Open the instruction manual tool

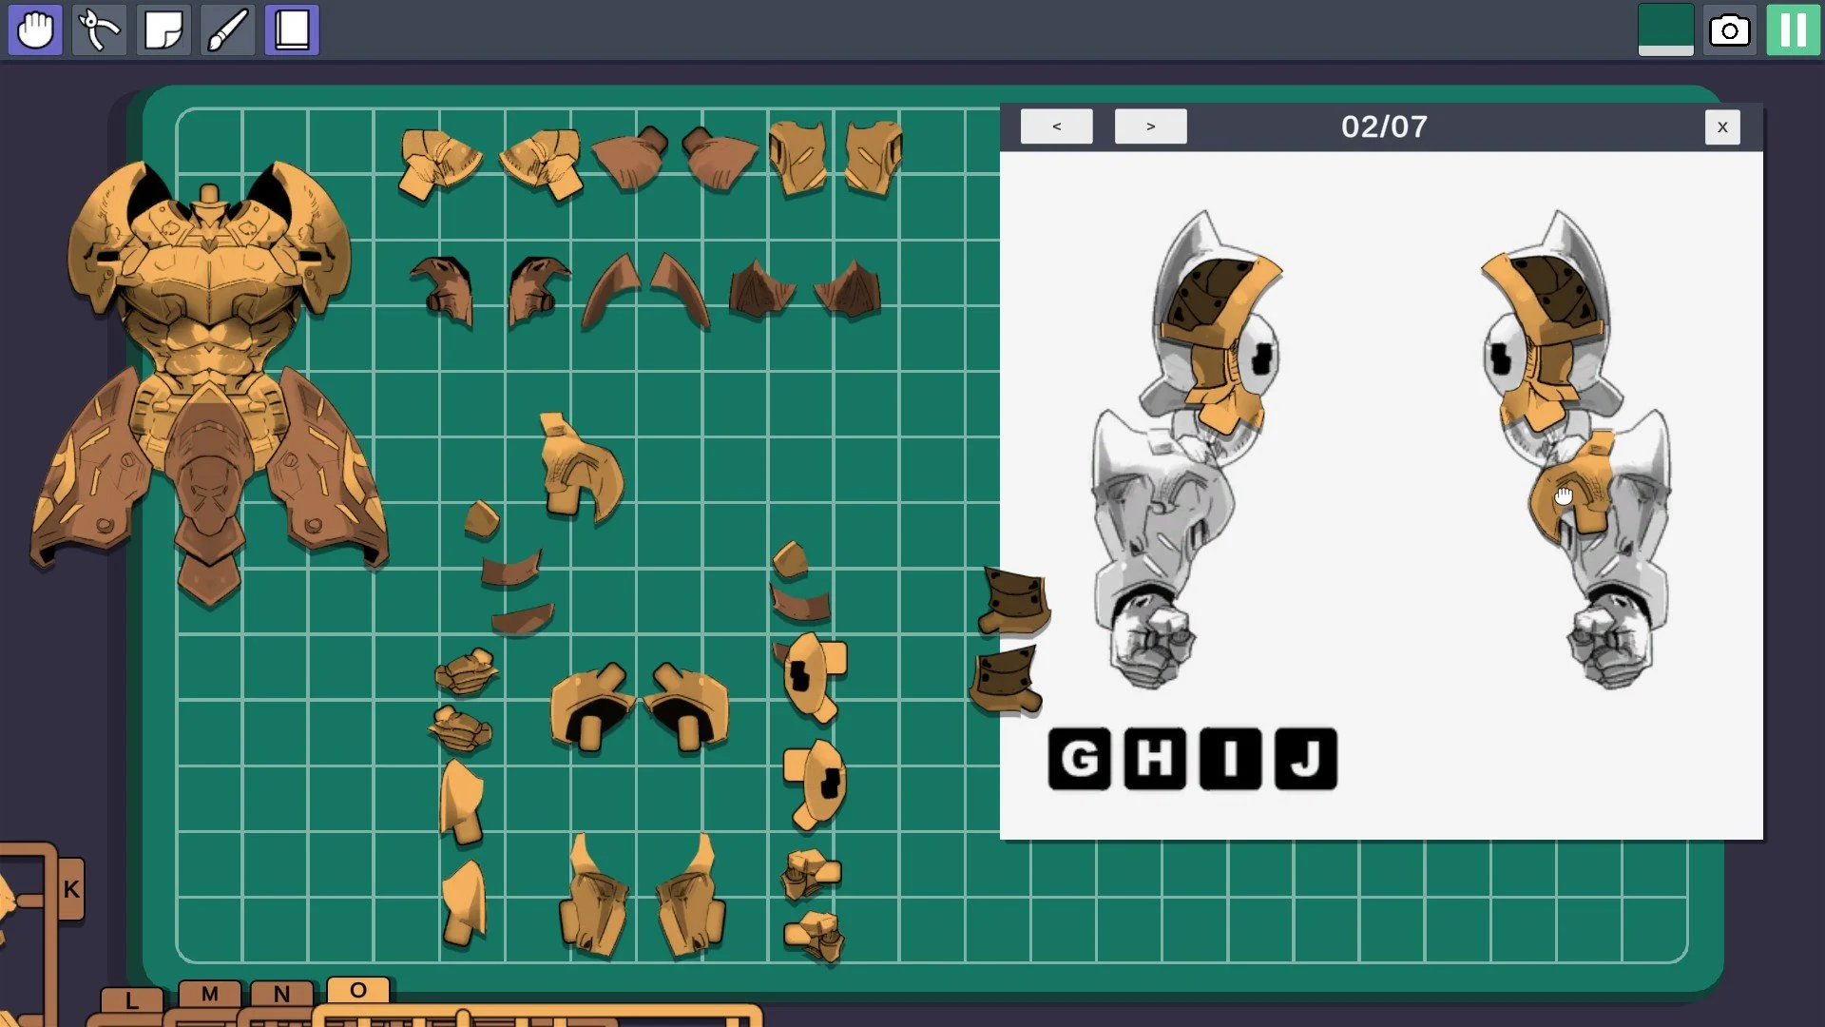pos(291,29)
